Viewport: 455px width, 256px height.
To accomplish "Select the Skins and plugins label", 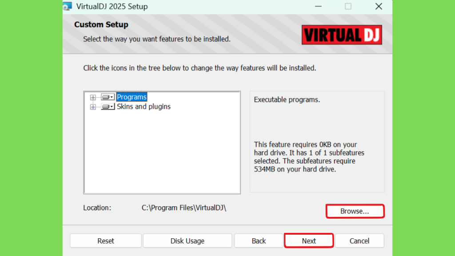I will [144, 107].
